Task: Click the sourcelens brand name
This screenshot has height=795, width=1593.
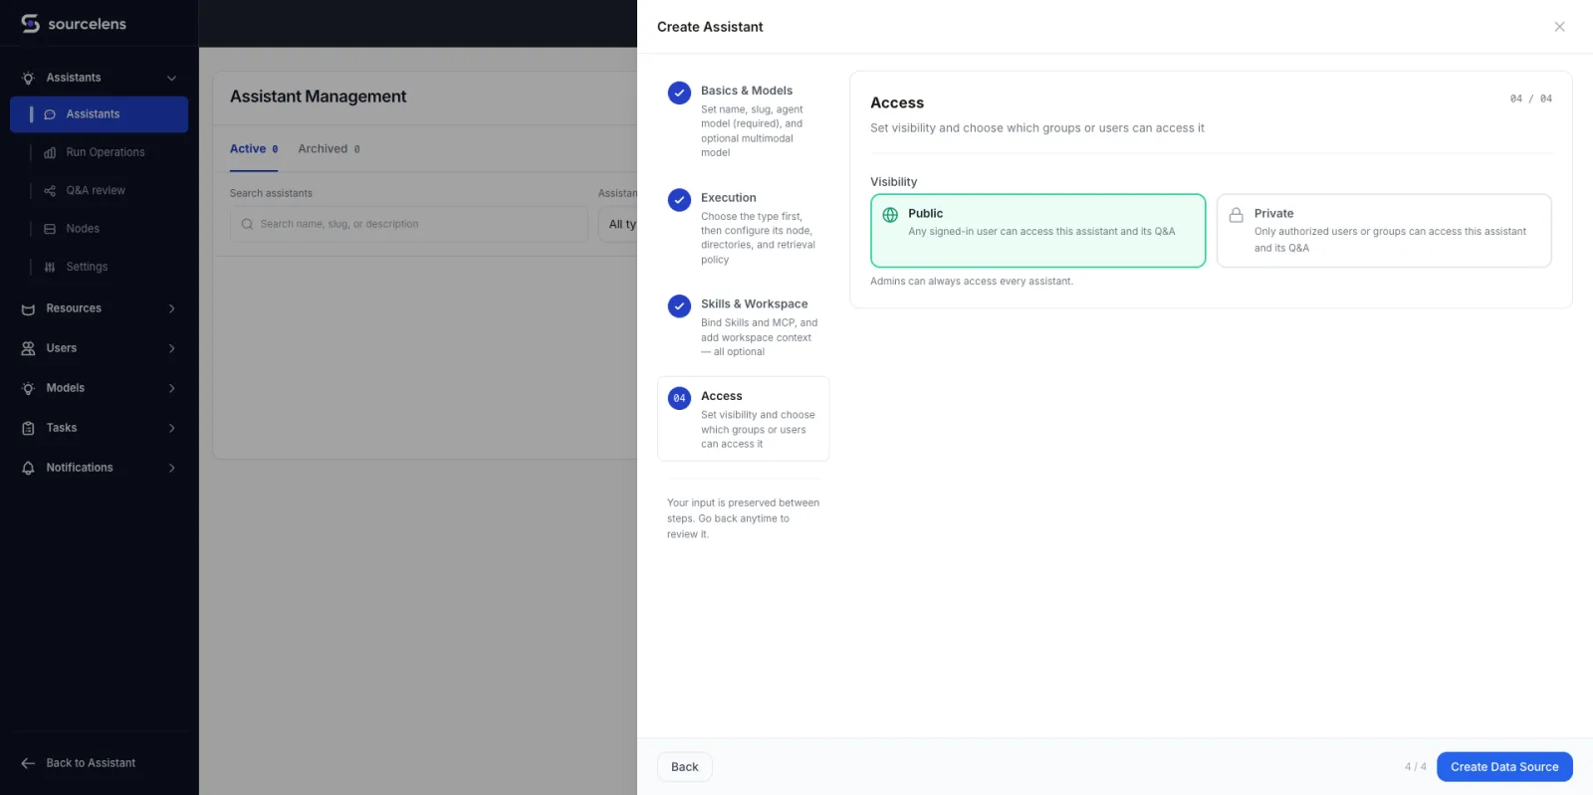Action: (88, 24)
